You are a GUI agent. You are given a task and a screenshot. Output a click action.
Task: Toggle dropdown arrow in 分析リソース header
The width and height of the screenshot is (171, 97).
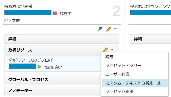tap(112, 50)
